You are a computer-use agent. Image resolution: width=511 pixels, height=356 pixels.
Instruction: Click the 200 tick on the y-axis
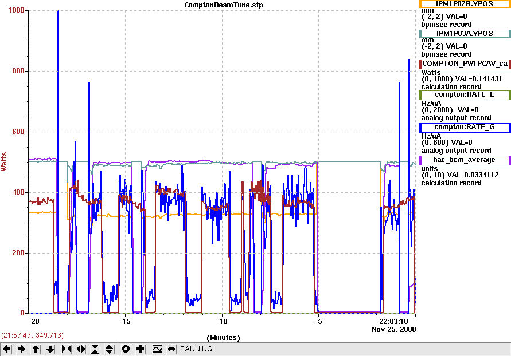coord(18,253)
